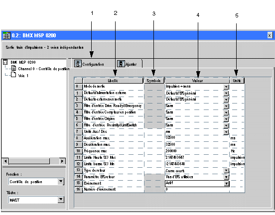Edit Limite basse SW Min value -2147483648
275x215 pixels.
pos(197,164)
